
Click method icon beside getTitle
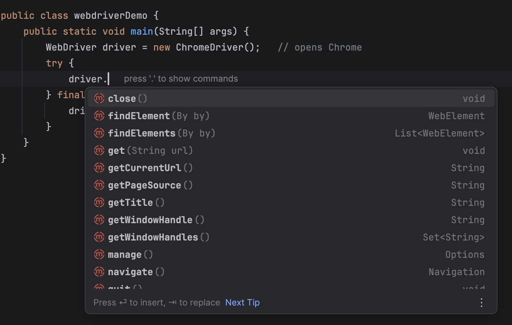point(99,202)
